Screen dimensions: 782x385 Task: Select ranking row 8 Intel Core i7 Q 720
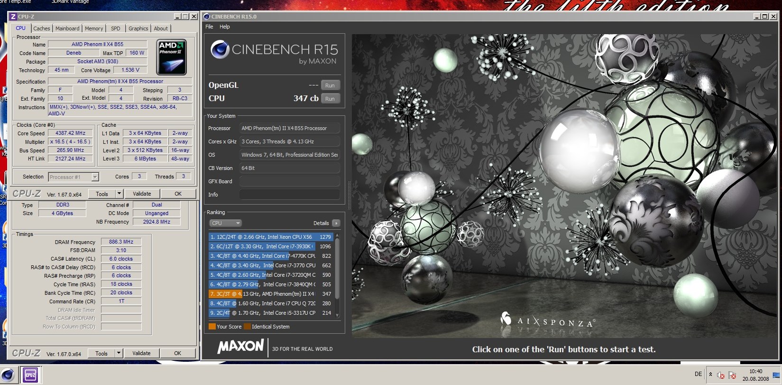pos(270,303)
